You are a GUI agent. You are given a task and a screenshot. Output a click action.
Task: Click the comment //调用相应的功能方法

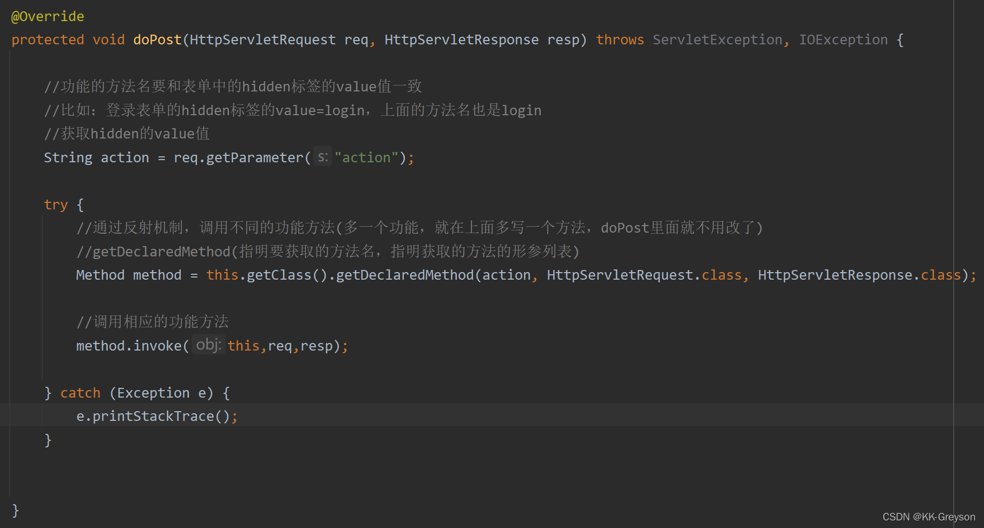click(153, 322)
